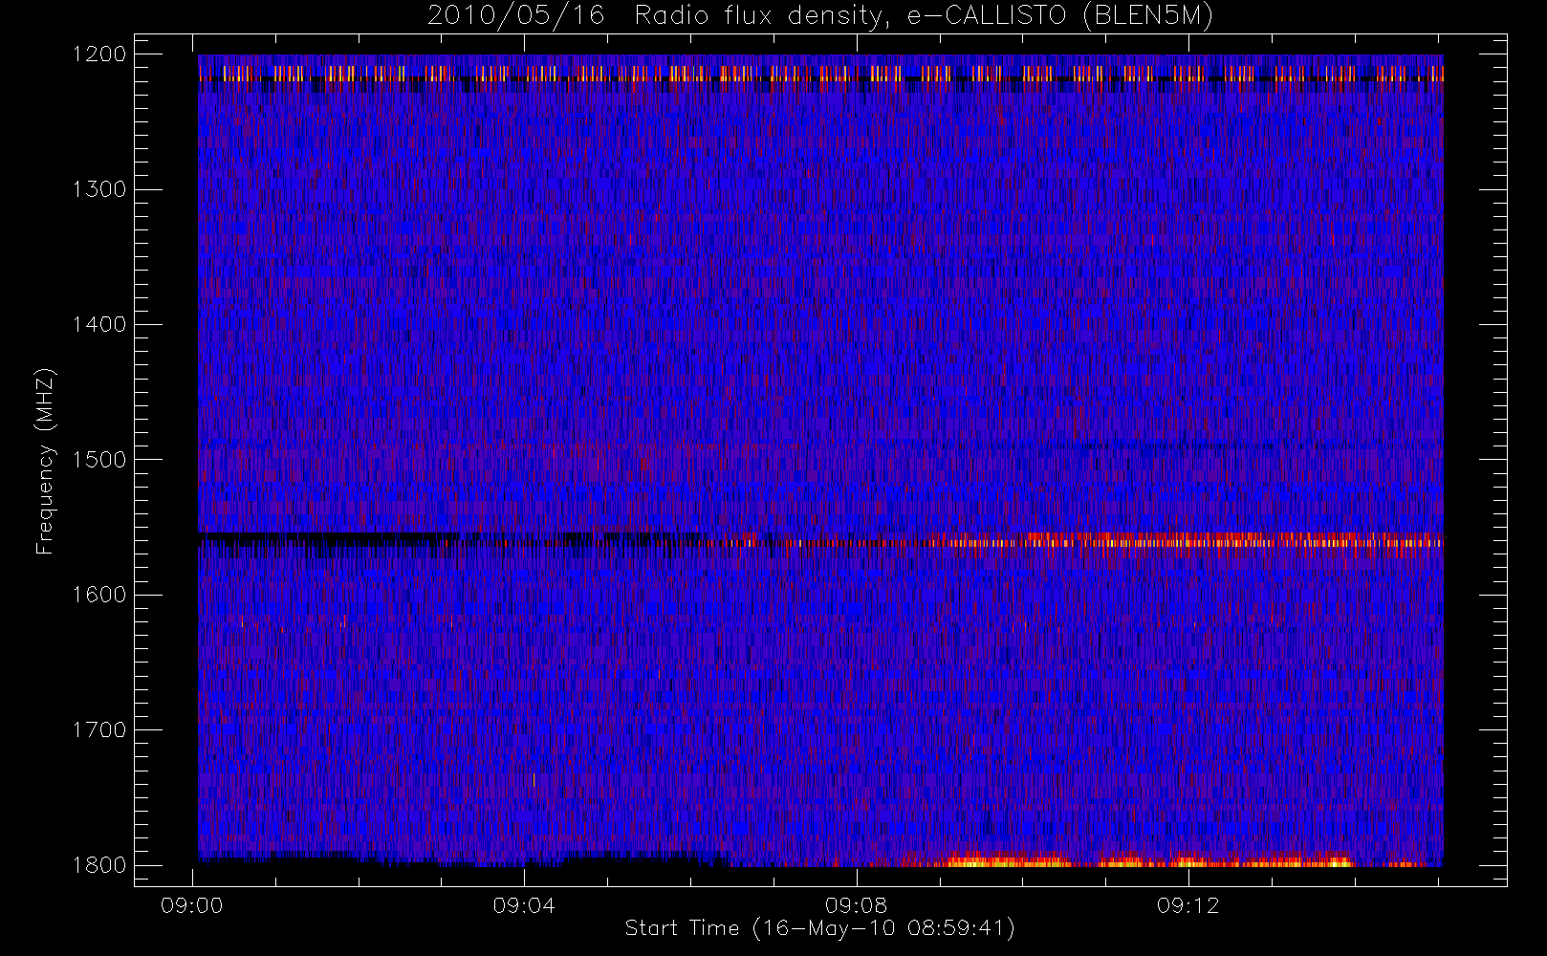Click the 1700 frequency tick label
The height and width of the screenshot is (956, 1547).
coord(99,729)
